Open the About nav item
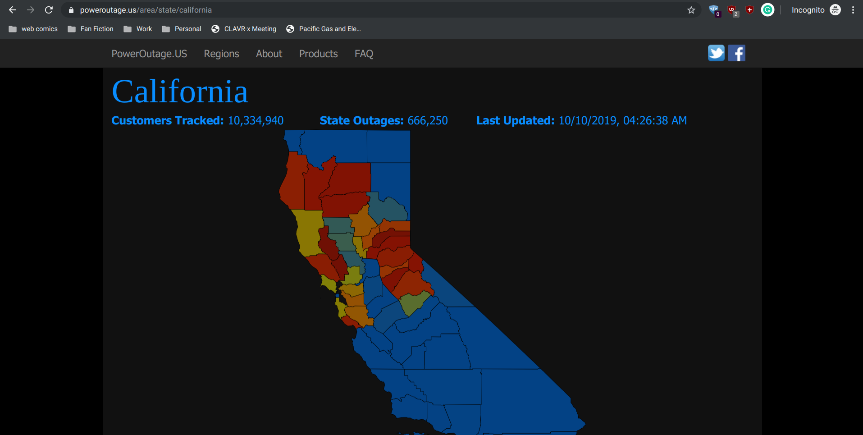863x435 pixels. (269, 54)
